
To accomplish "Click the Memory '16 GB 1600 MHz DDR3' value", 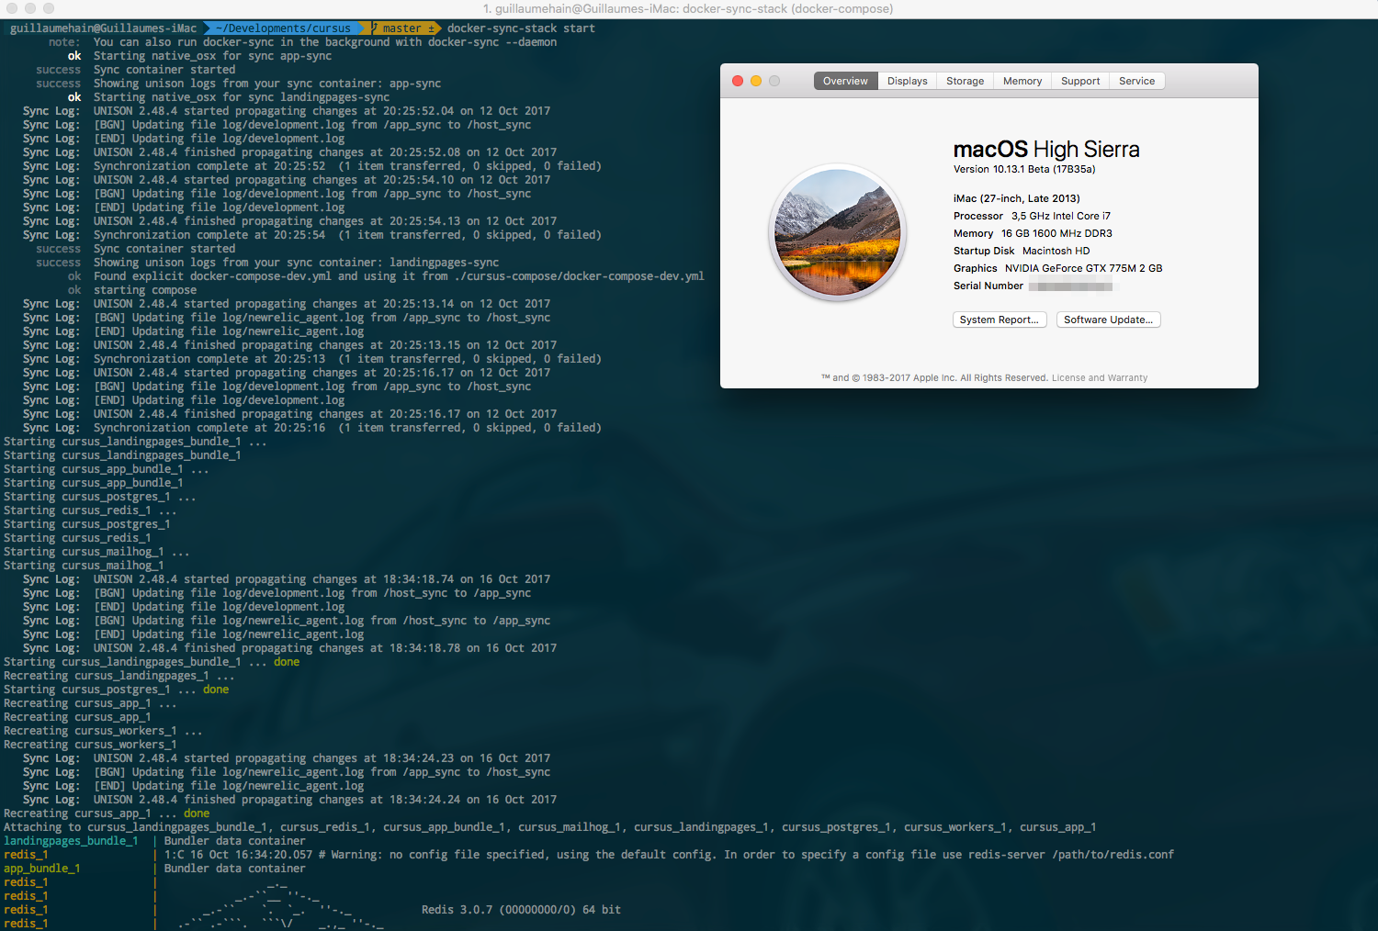I will click(1056, 233).
